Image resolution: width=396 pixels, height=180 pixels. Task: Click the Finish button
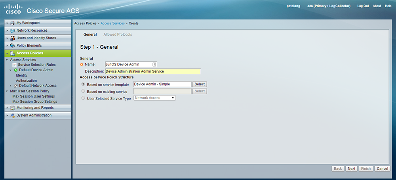click(366, 169)
